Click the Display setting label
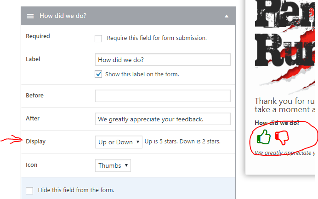The height and width of the screenshot is (199, 318). point(36,142)
